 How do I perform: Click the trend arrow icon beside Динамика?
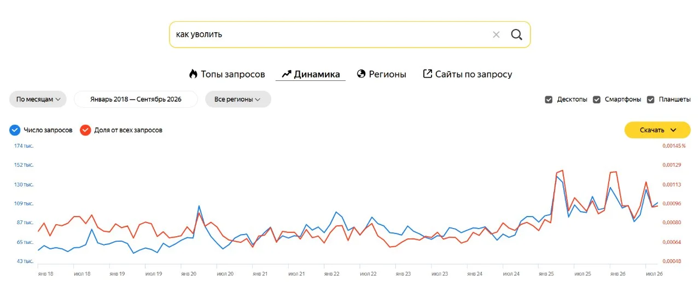(x=287, y=74)
